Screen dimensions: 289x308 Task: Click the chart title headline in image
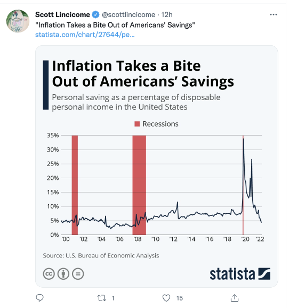coord(143,73)
